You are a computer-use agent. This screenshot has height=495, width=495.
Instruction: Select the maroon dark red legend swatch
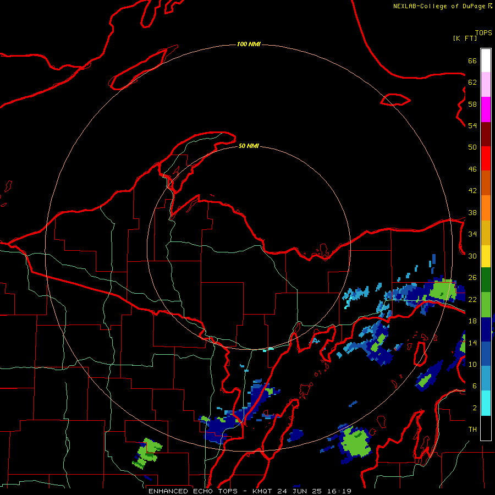[486, 134]
